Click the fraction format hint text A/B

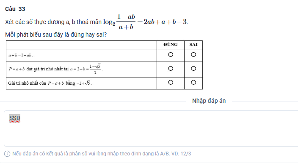[x=102, y=154]
